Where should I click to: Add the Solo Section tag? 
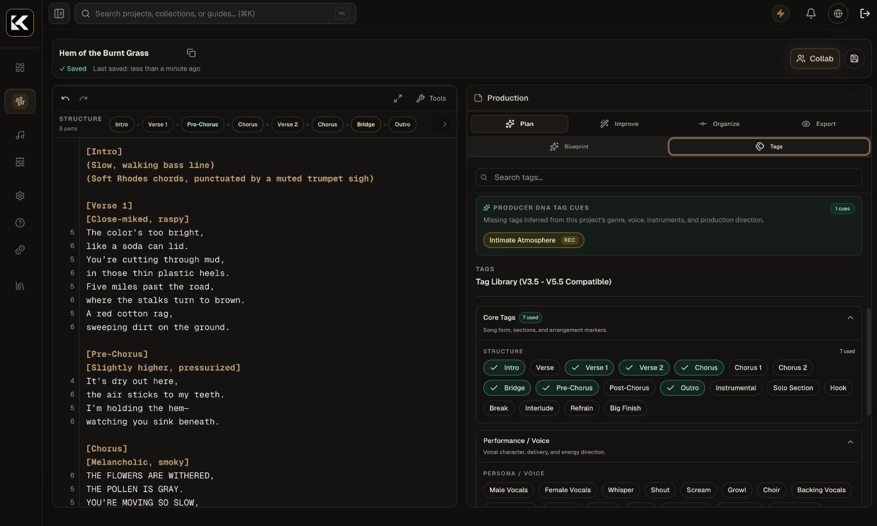pyautogui.click(x=793, y=388)
